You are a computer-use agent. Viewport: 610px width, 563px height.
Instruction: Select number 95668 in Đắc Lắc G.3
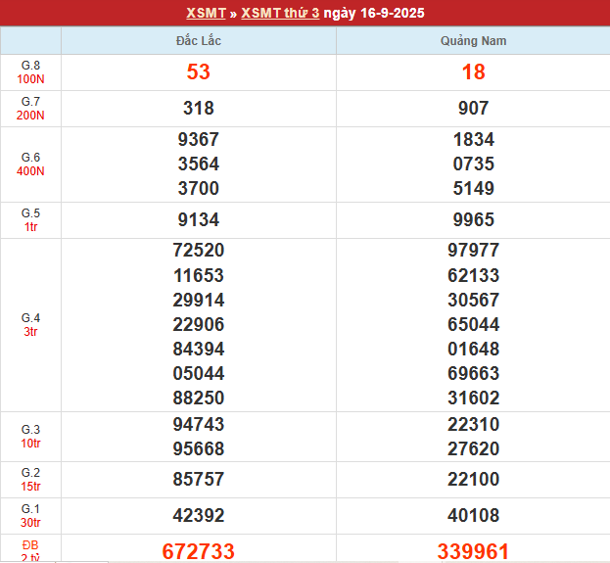(x=199, y=449)
